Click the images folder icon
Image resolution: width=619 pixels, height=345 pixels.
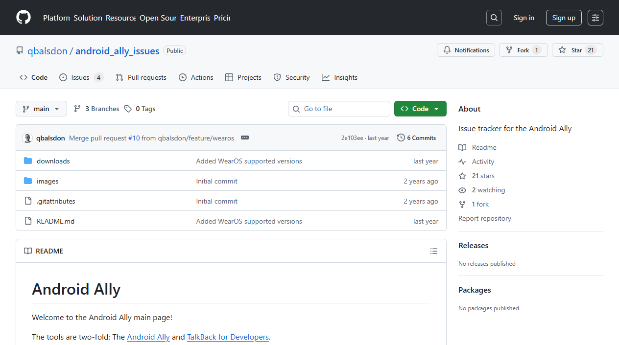pyautogui.click(x=28, y=181)
